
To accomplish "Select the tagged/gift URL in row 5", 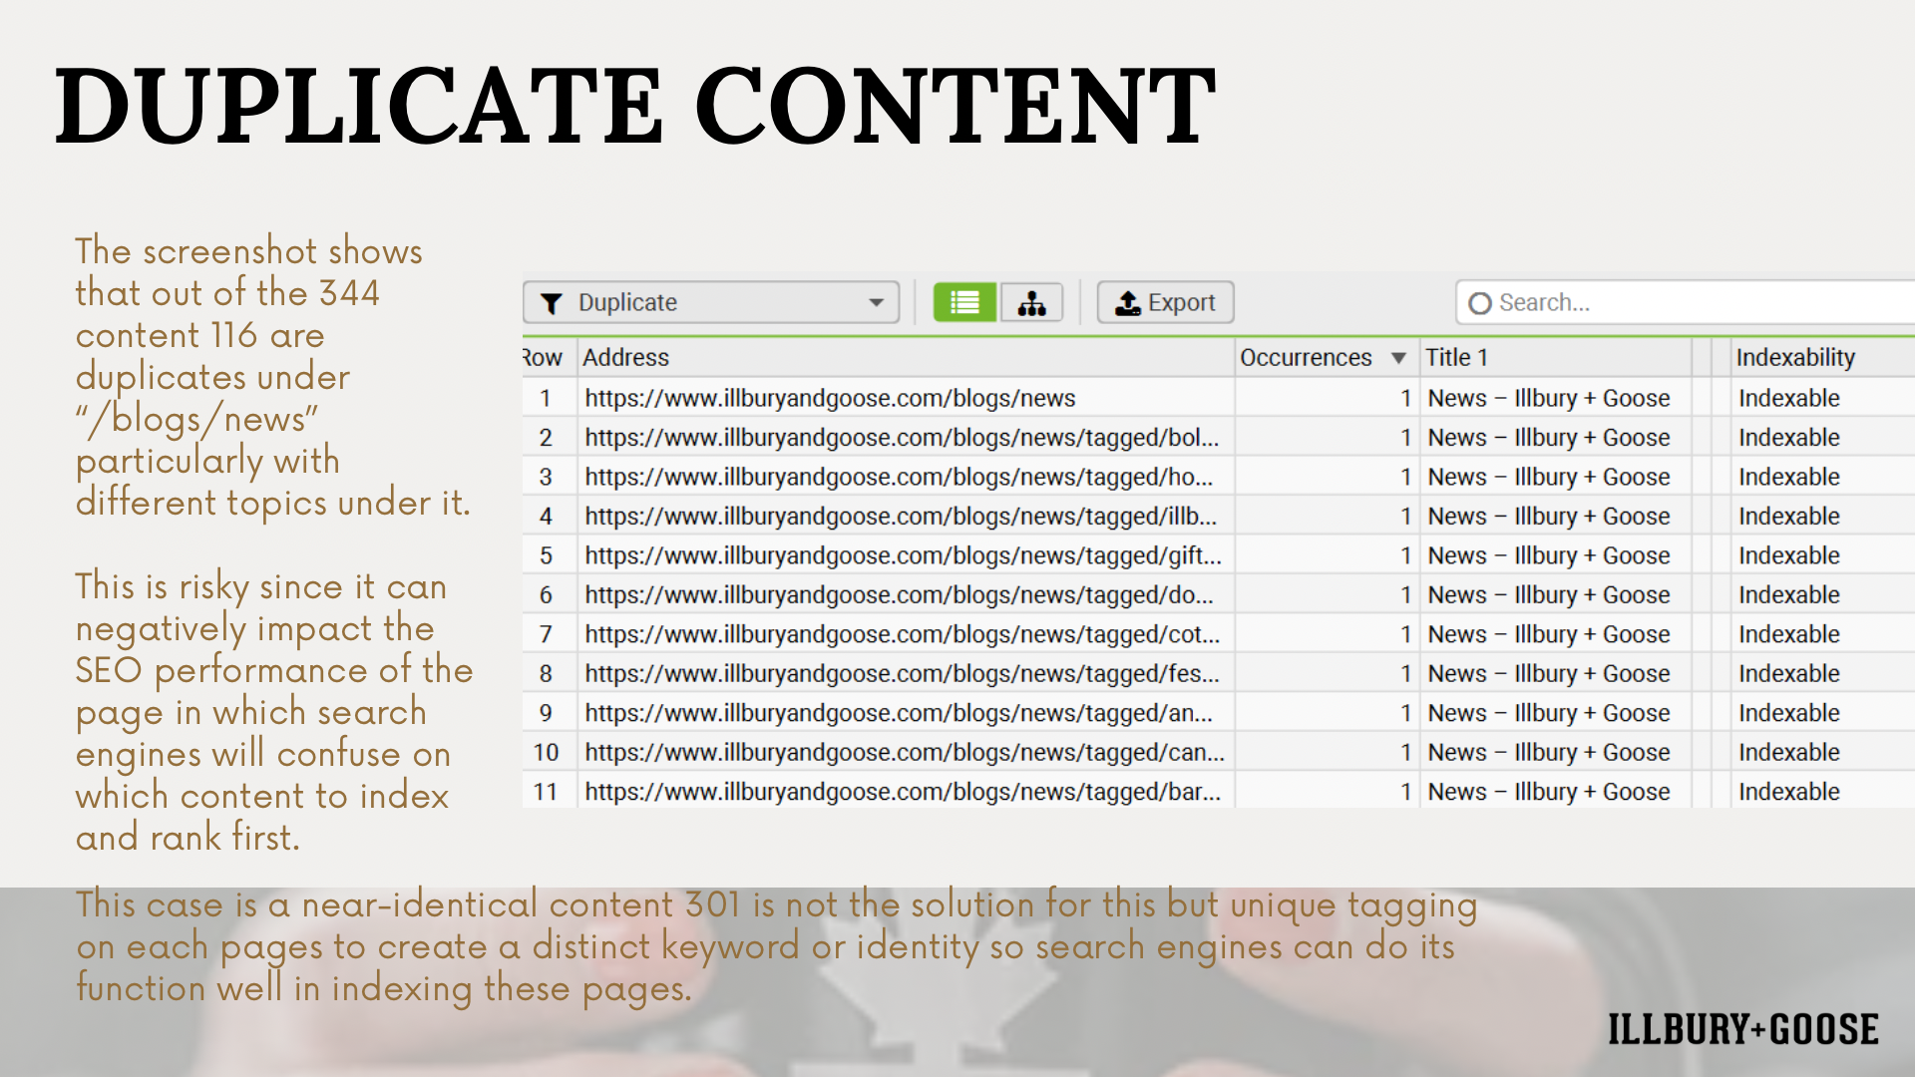I will click(x=903, y=555).
